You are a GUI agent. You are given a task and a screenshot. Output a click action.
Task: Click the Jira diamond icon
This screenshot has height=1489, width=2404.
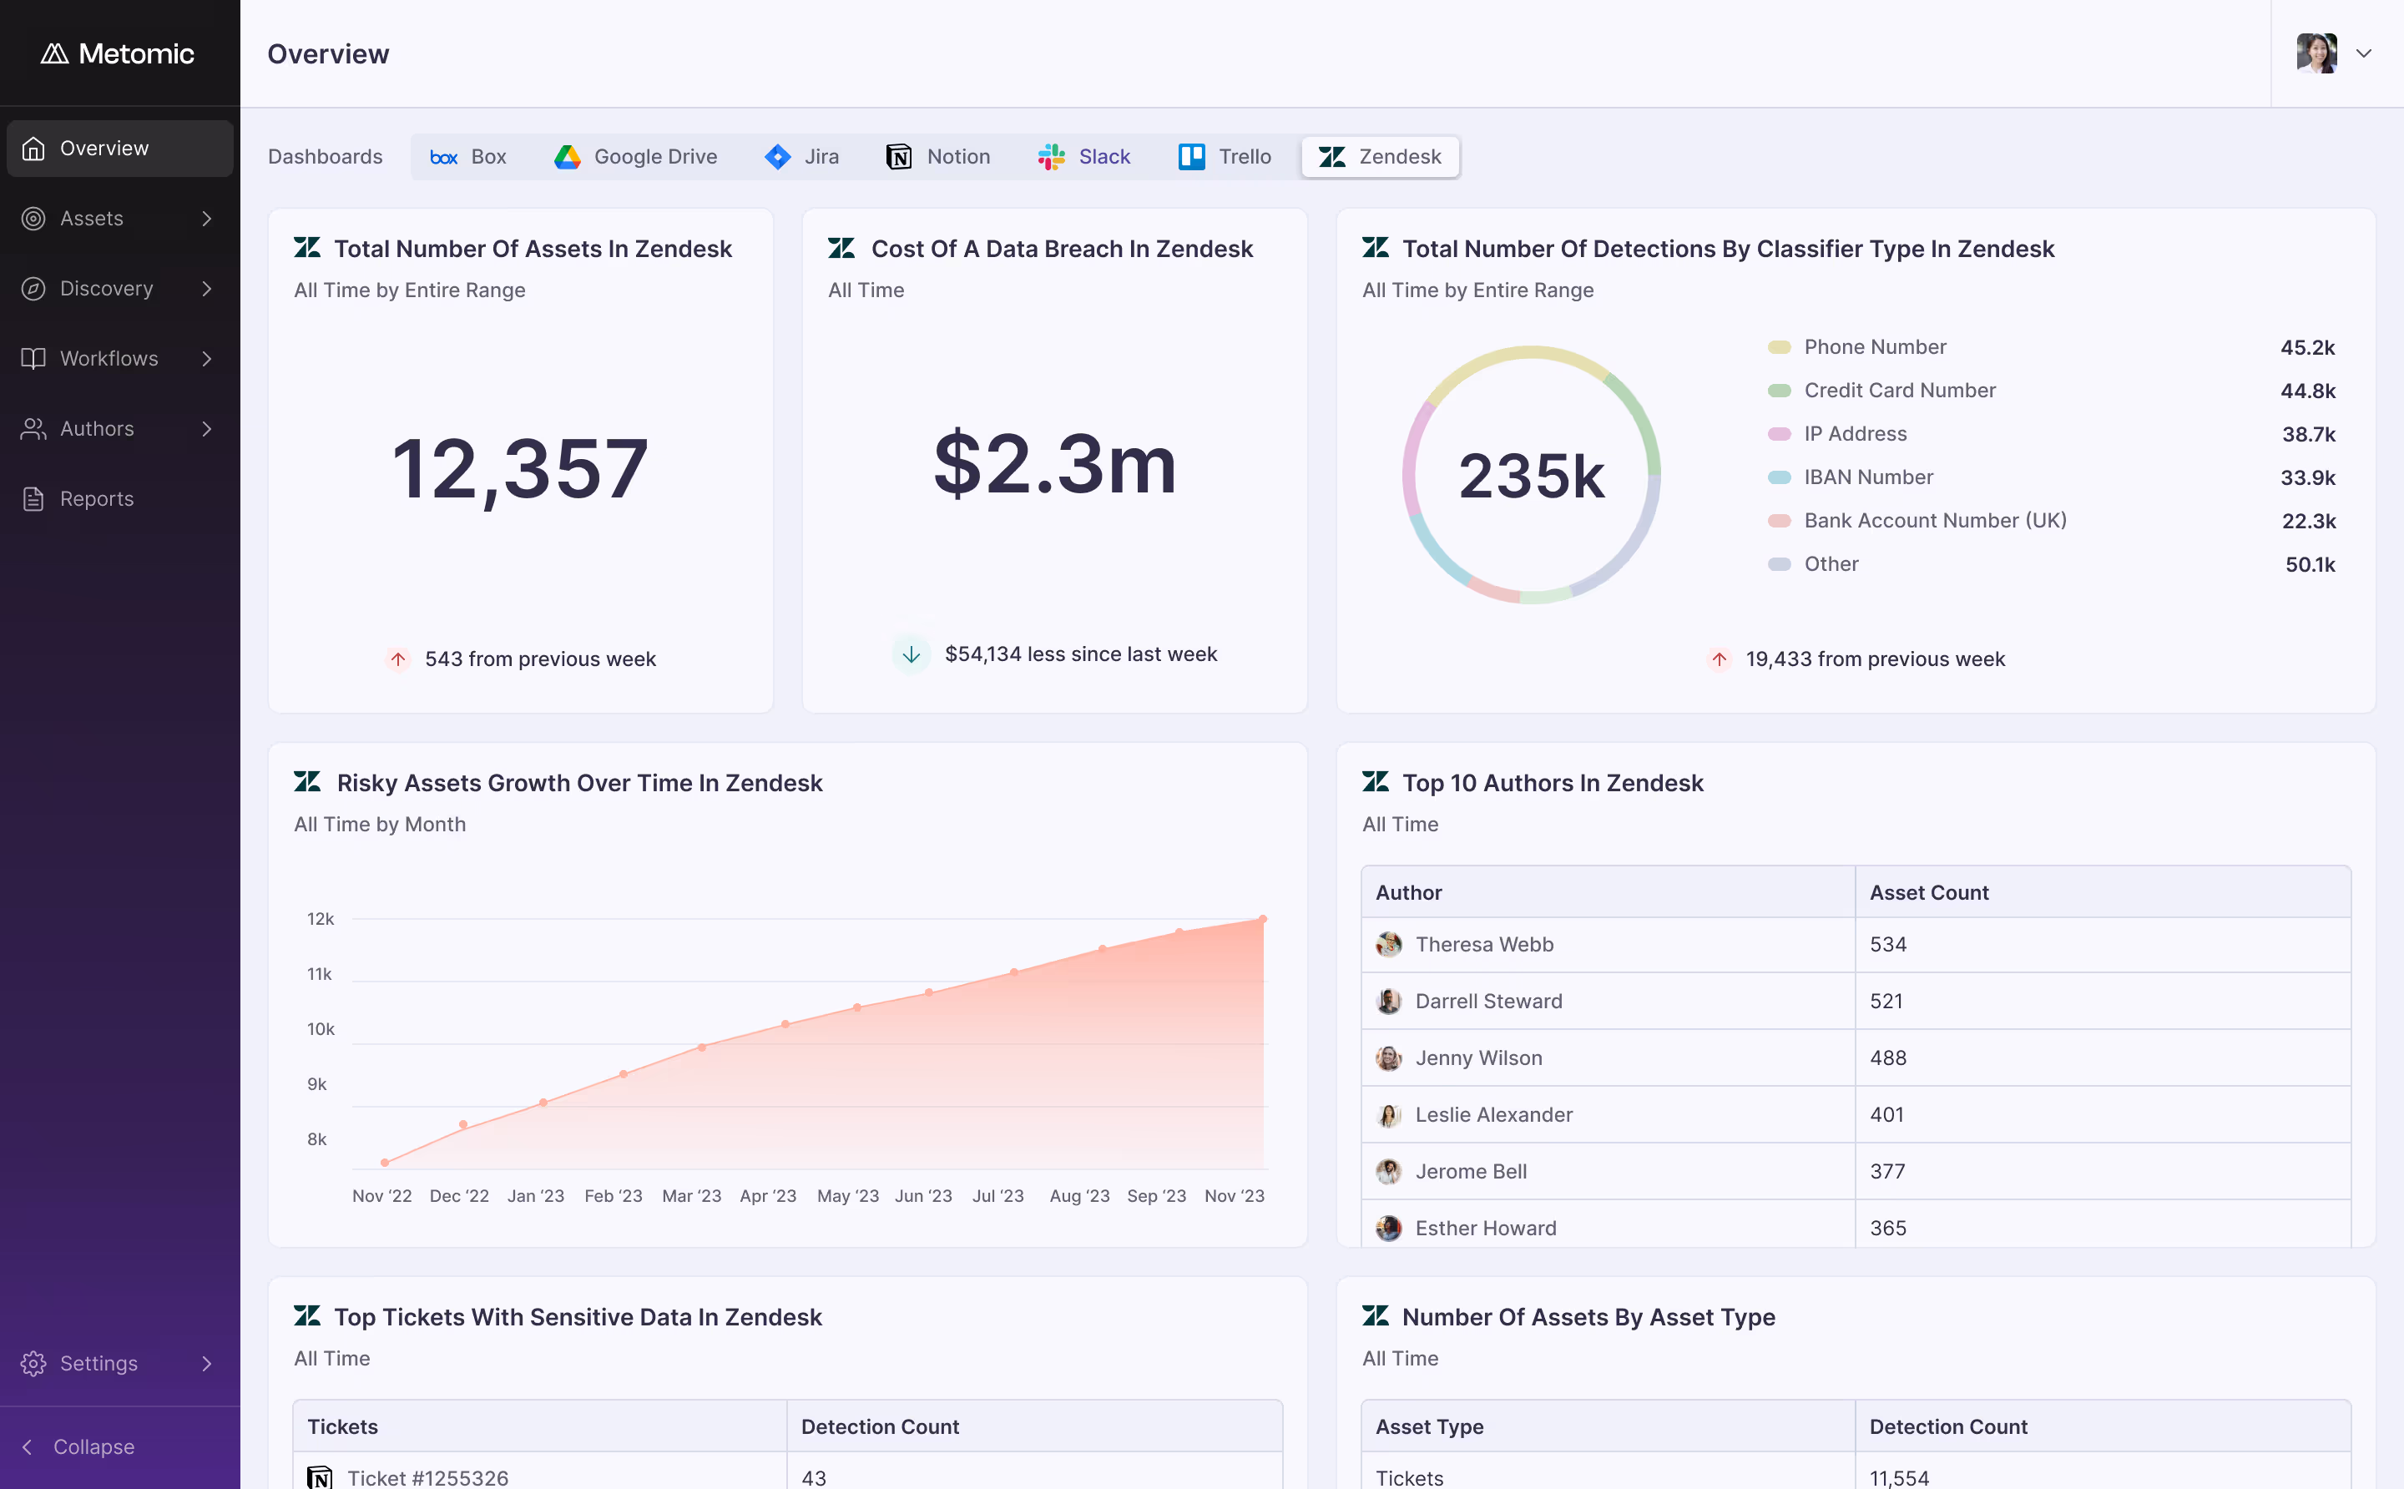(778, 157)
